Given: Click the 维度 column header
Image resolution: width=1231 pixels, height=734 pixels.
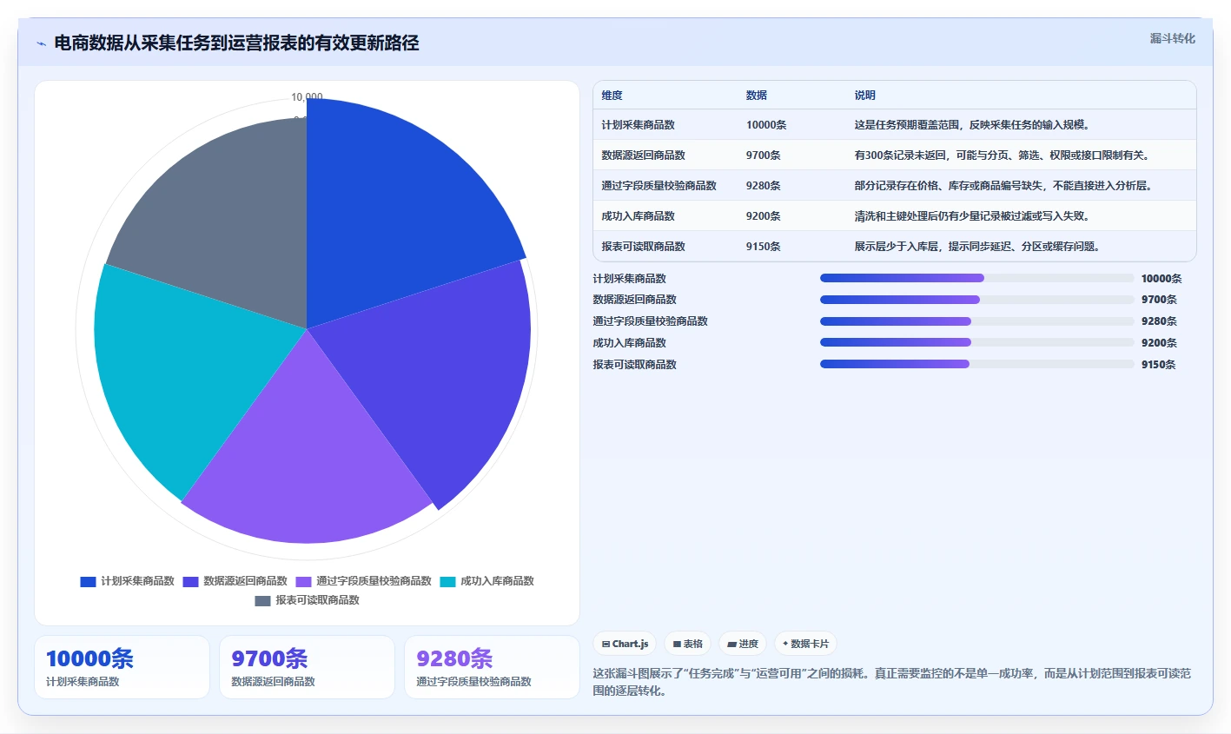Looking at the screenshot, I should [x=612, y=96].
